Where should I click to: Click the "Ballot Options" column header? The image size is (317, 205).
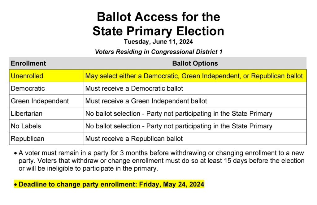[195, 63]
